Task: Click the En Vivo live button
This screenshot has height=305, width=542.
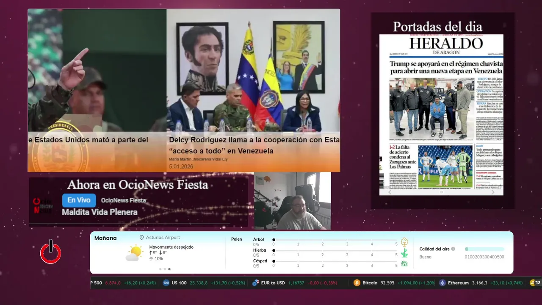Action: tap(79, 200)
